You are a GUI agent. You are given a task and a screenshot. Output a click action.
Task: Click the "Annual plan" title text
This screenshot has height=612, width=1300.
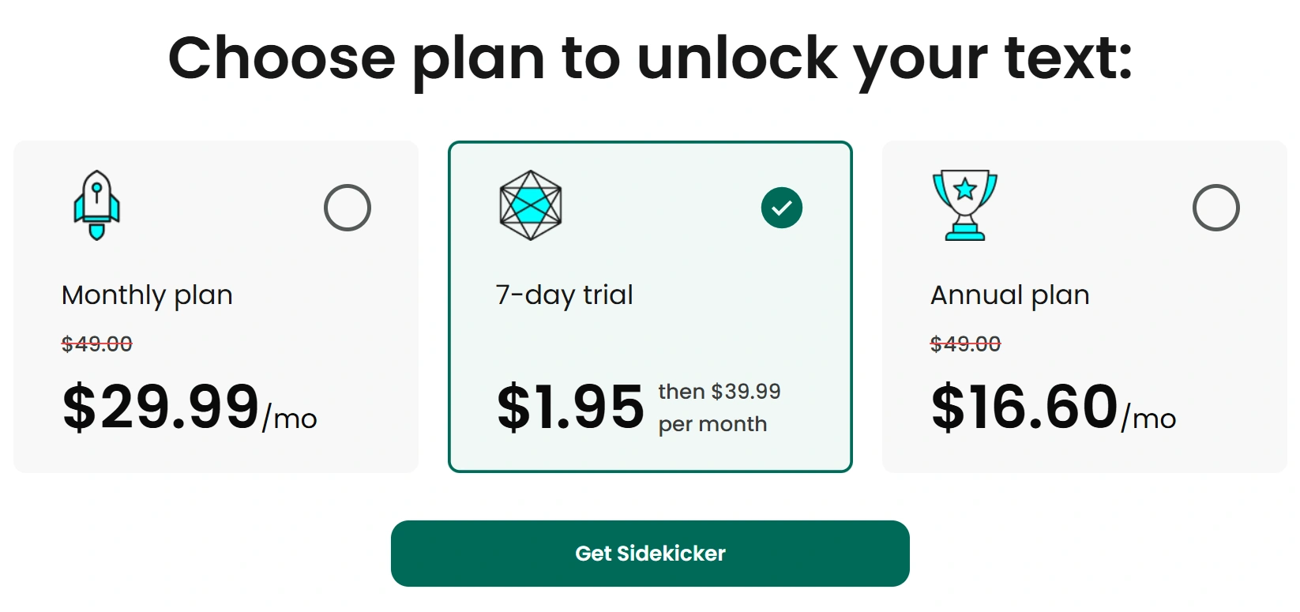(x=1009, y=295)
